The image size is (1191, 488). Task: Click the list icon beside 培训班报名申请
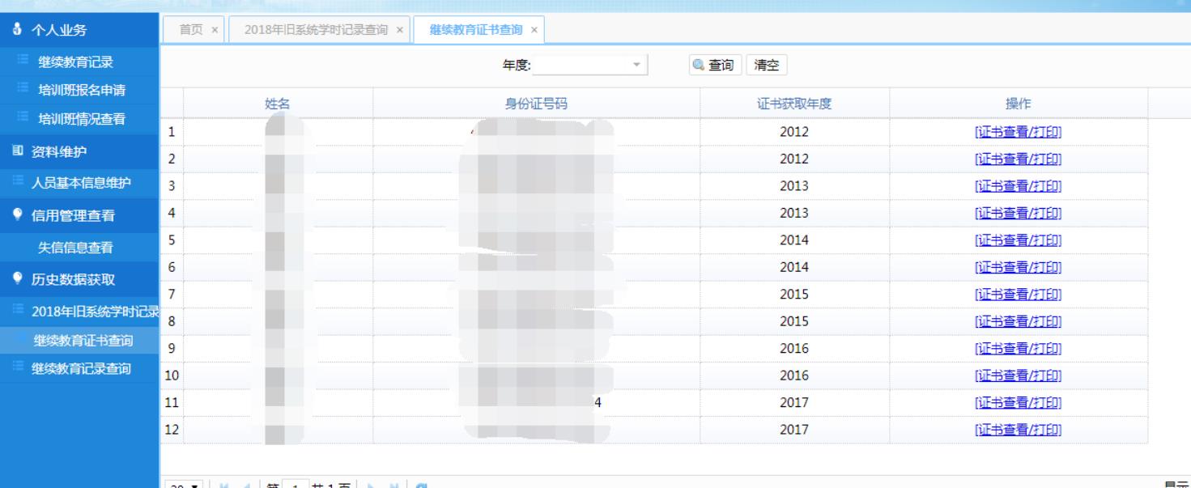22,90
